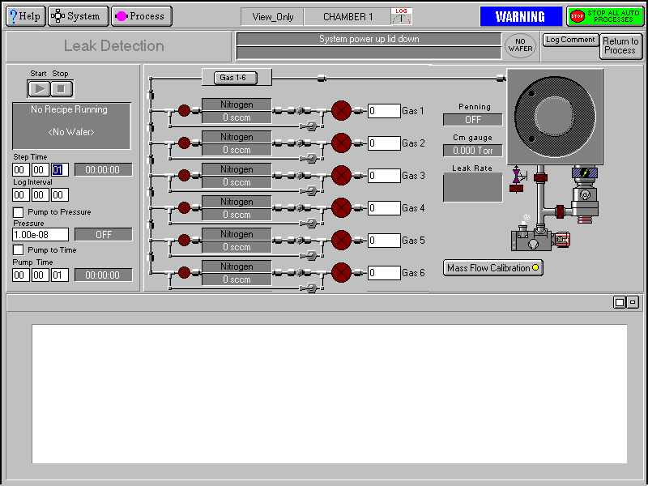Click the turbo pump icon under chamber

coord(583,194)
